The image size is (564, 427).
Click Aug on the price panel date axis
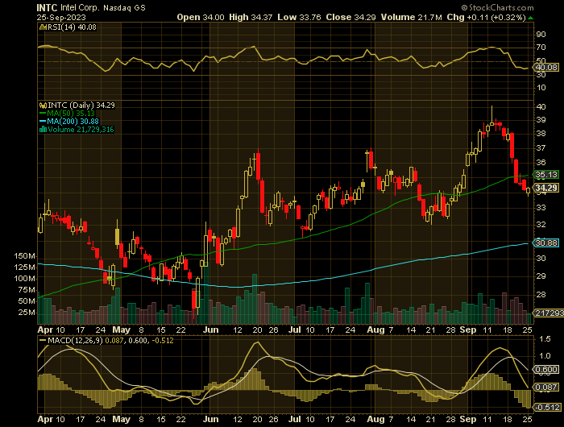point(375,330)
